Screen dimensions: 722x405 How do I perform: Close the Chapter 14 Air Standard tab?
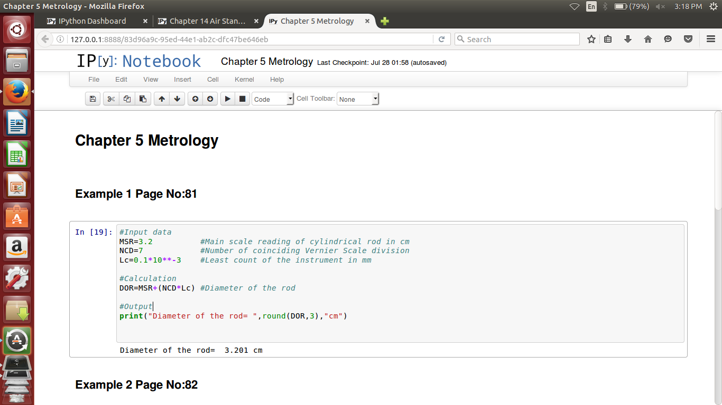click(256, 21)
